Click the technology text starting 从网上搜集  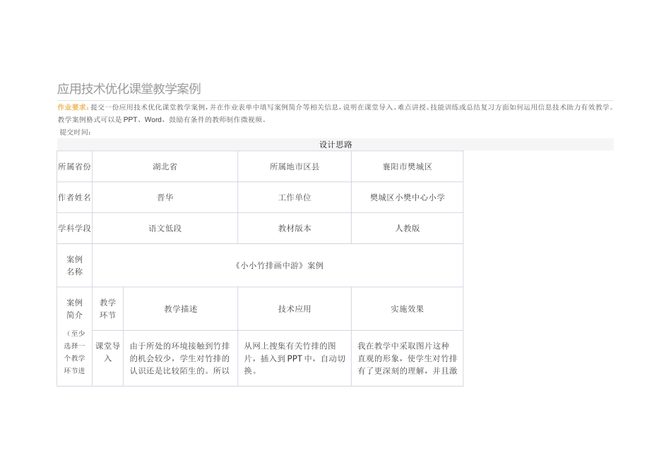[x=295, y=358]
